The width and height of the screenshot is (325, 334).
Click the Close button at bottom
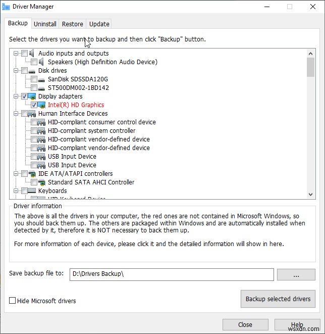(x=245, y=324)
